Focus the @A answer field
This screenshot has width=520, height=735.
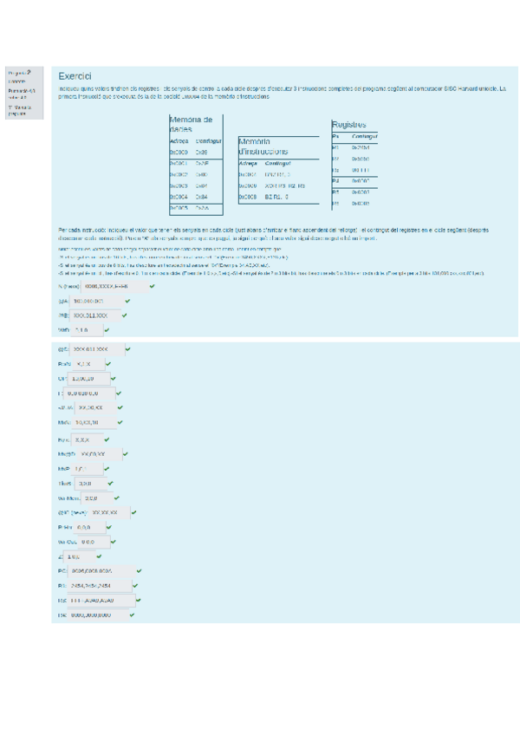pyautogui.click(x=96, y=301)
